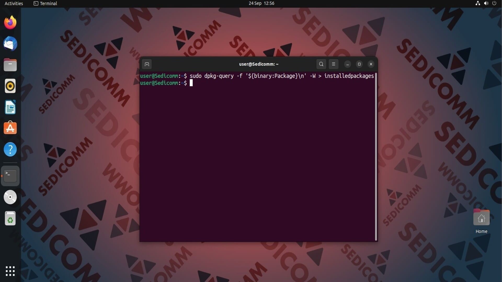Show Applications grid
The height and width of the screenshot is (282, 502).
pos(10,271)
